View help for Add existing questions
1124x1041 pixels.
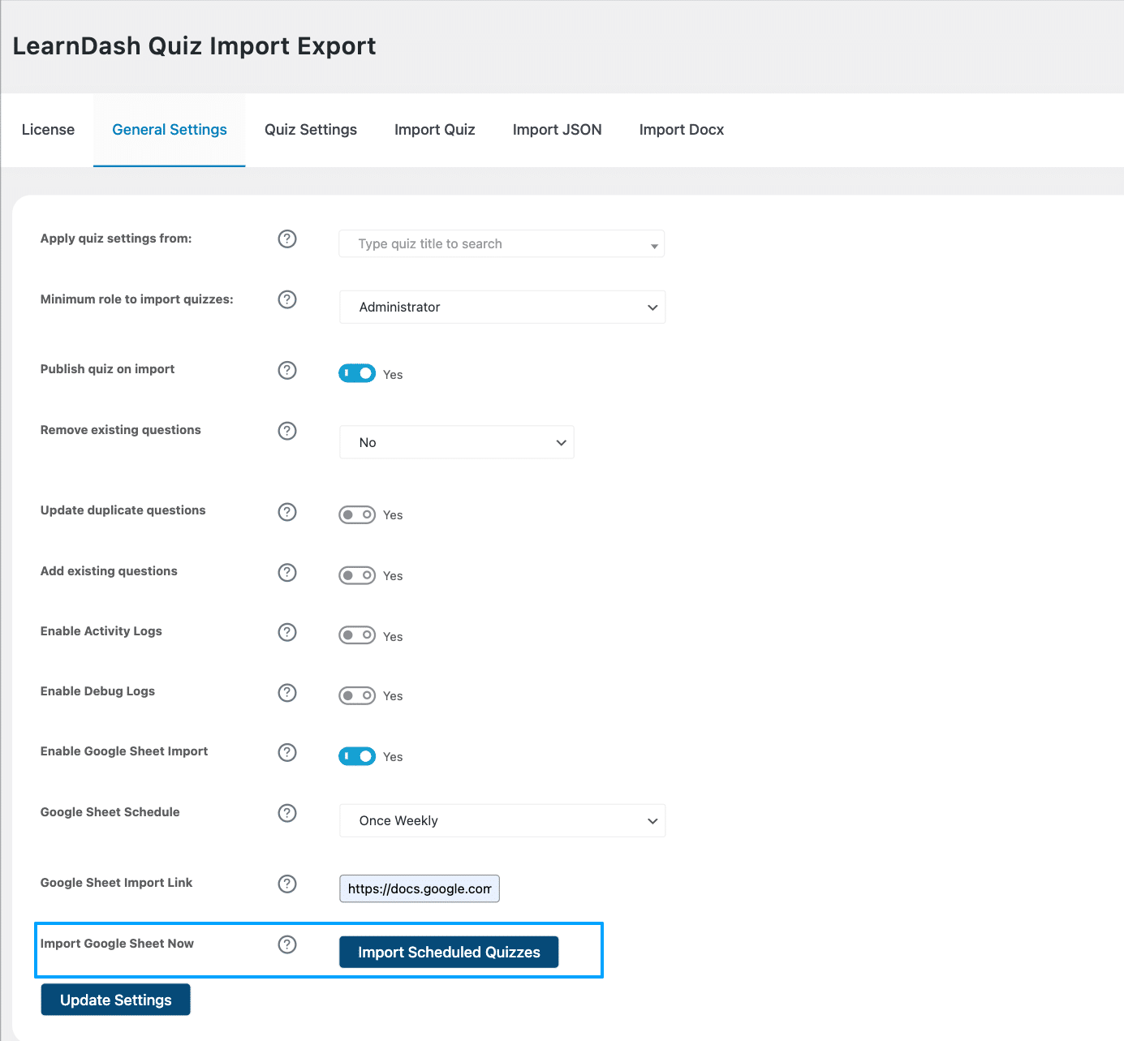tap(287, 573)
